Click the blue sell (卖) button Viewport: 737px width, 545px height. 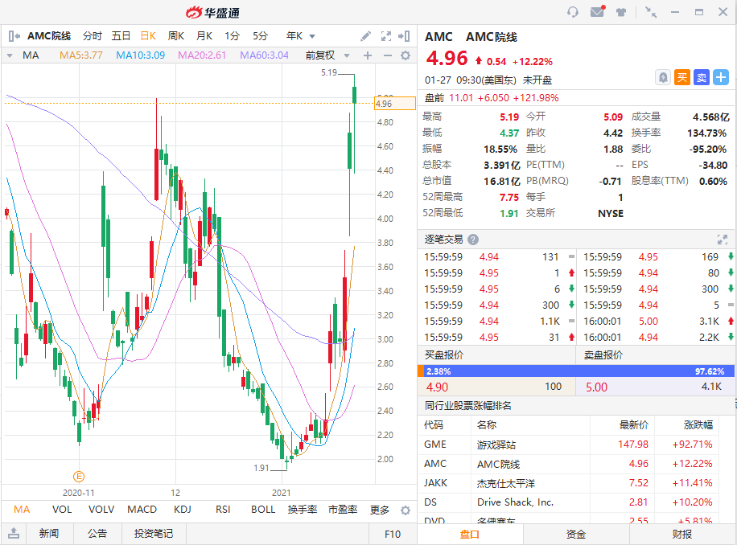702,77
